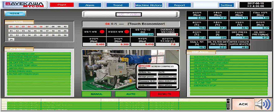Image resolution: width=274 pixels, height=112 pixels.
Task: Click the Mayekawa Mycom logo
Action: pos(24,5)
